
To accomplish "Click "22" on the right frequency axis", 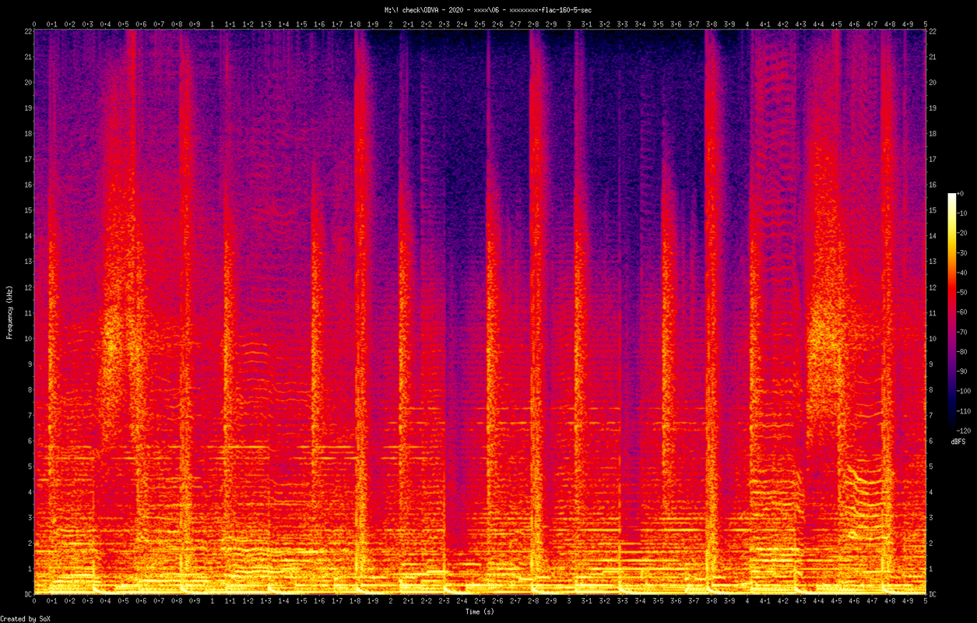I will tap(933, 31).
